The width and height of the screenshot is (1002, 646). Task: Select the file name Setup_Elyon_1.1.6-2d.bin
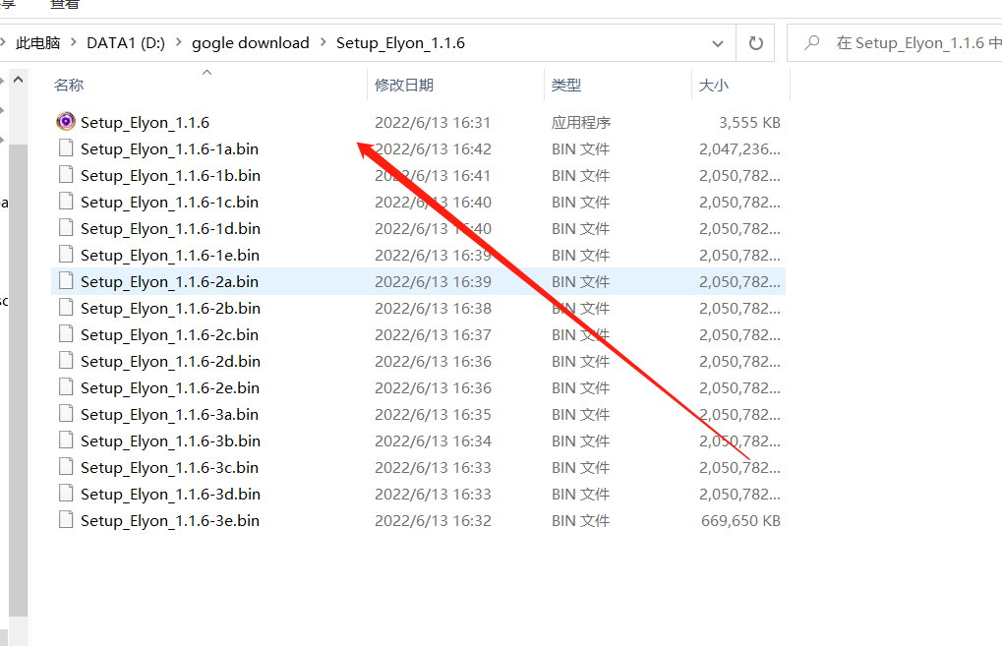click(171, 362)
